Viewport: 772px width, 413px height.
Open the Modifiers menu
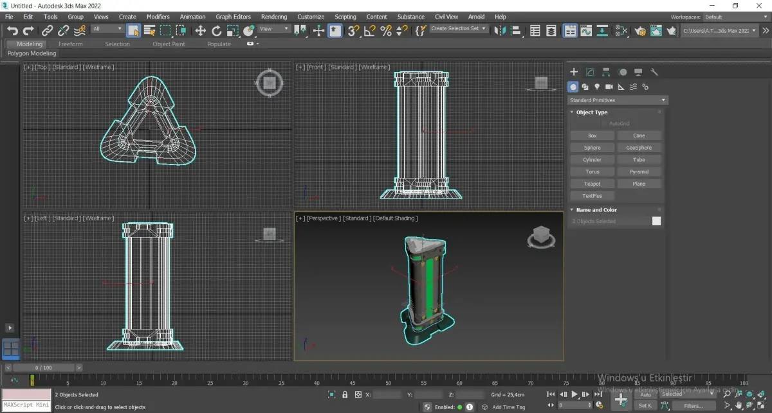(158, 17)
